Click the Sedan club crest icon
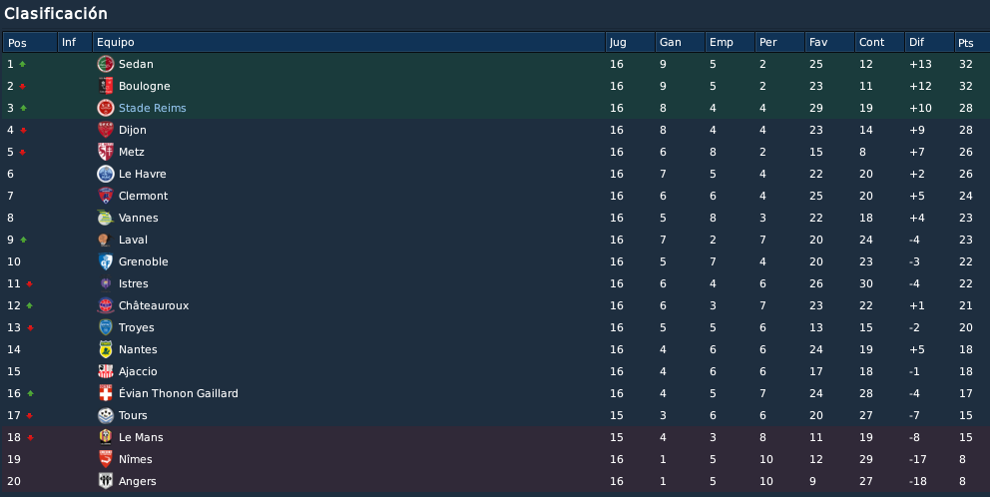 106,64
